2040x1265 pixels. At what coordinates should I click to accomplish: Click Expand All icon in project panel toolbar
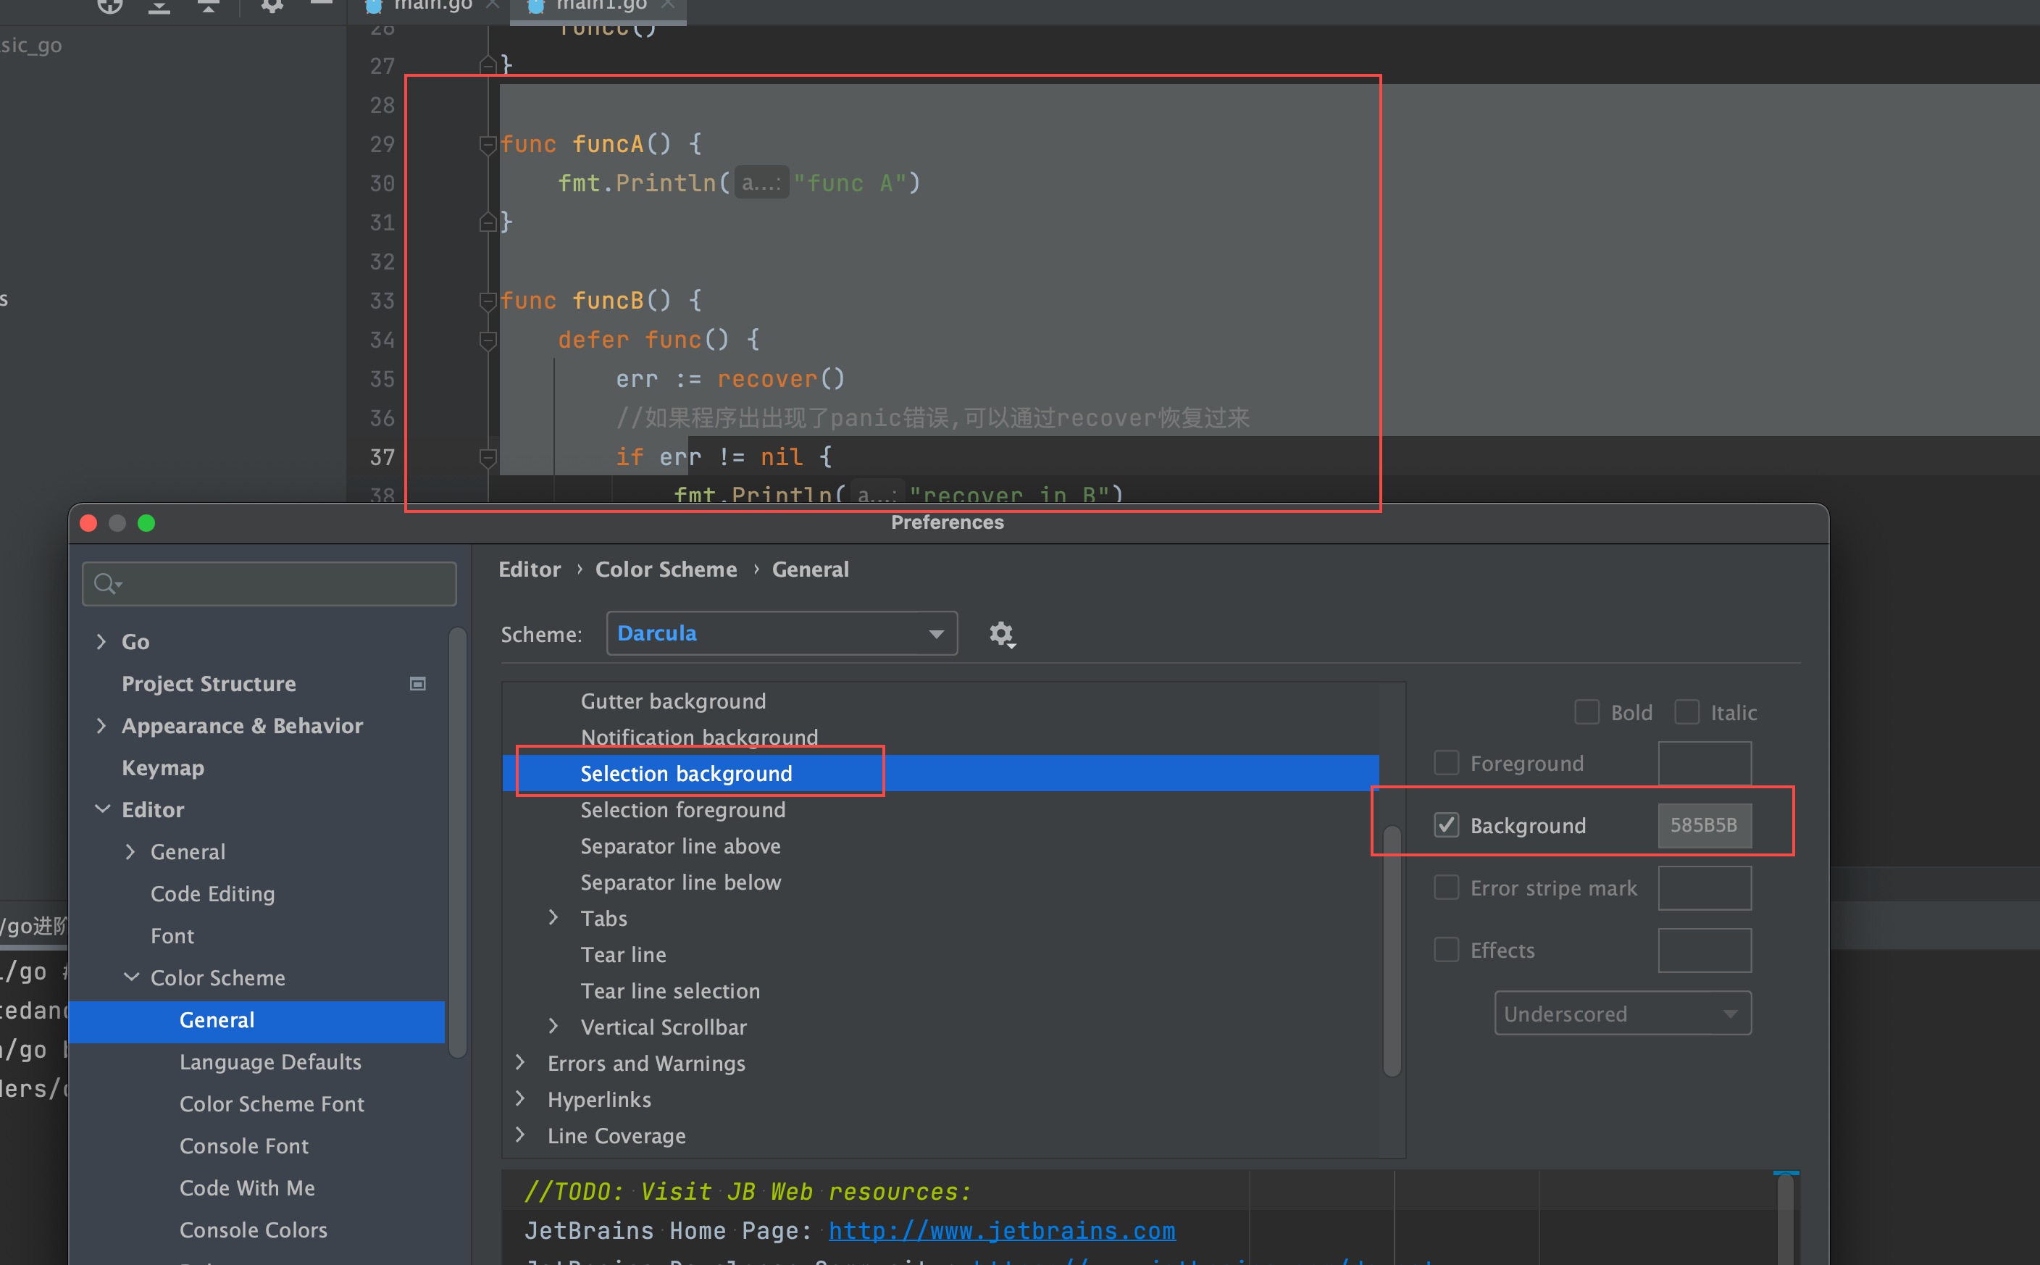tap(159, 7)
